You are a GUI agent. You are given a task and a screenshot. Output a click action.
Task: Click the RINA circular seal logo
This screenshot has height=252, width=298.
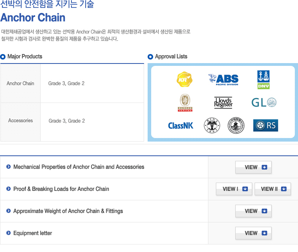pos(212,125)
